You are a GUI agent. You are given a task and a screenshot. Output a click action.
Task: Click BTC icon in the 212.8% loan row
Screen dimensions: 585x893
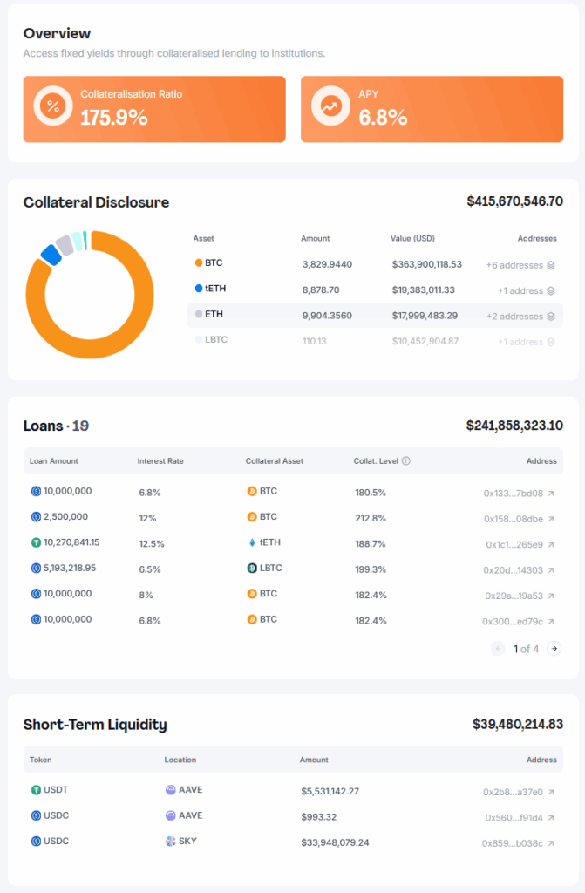coord(252,517)
